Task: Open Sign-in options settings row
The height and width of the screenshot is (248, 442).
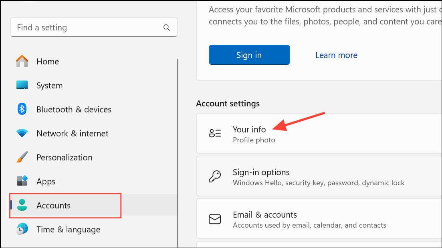Action: click(x=319, y=176)
